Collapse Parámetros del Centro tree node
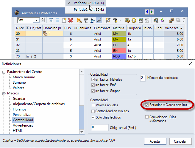This screenshot has height=148, width=195. tap(4, 72)
